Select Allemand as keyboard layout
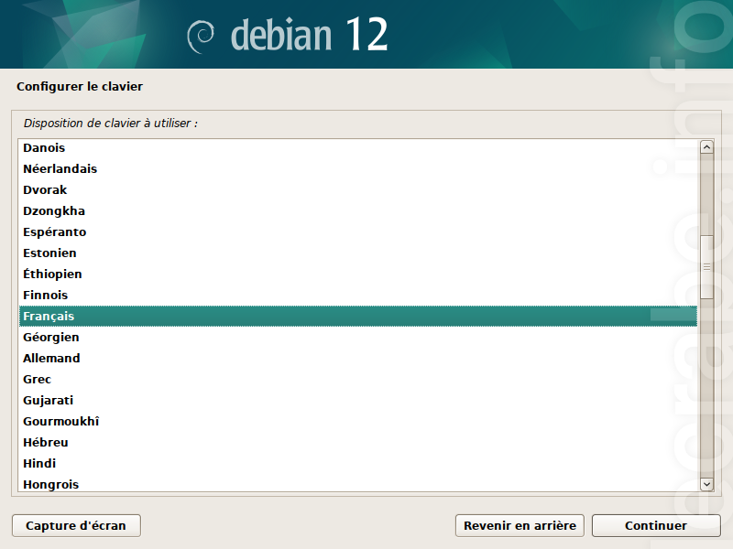Image resolution: width=733 pixels, height=549 pixels. pos(358,358)
